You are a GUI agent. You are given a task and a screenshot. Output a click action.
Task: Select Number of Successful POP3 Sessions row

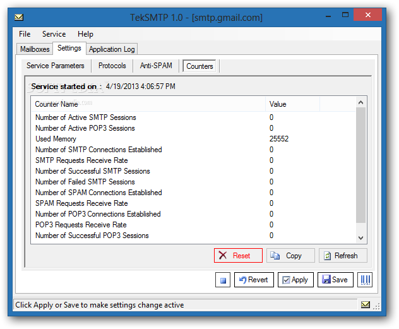(193, 236)
